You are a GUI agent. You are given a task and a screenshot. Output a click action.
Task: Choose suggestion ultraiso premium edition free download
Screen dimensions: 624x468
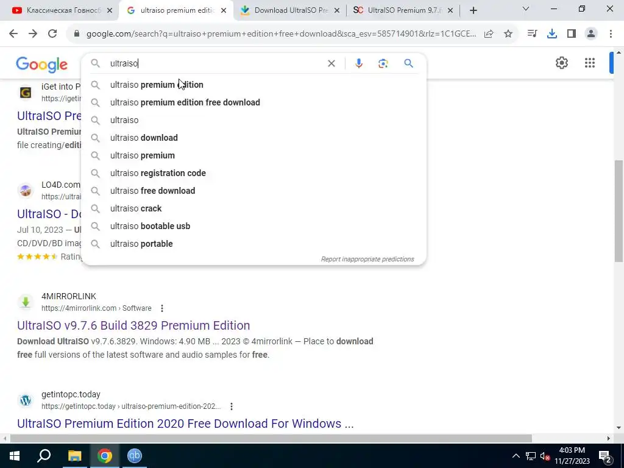pyautogui.click(x=253, y=102)
